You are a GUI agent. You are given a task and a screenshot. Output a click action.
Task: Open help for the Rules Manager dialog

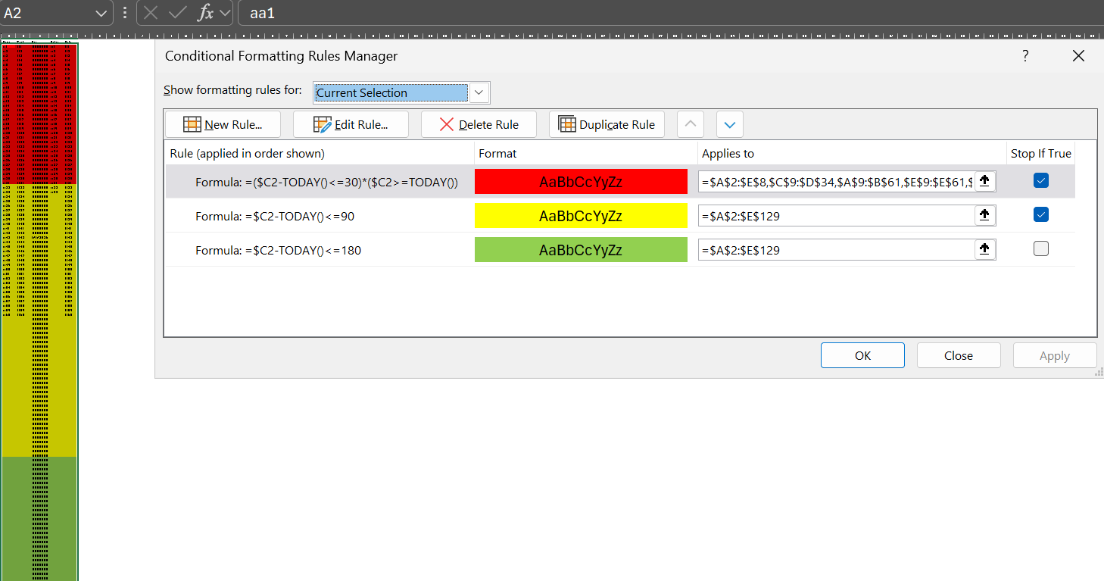tap(1025, 55)
